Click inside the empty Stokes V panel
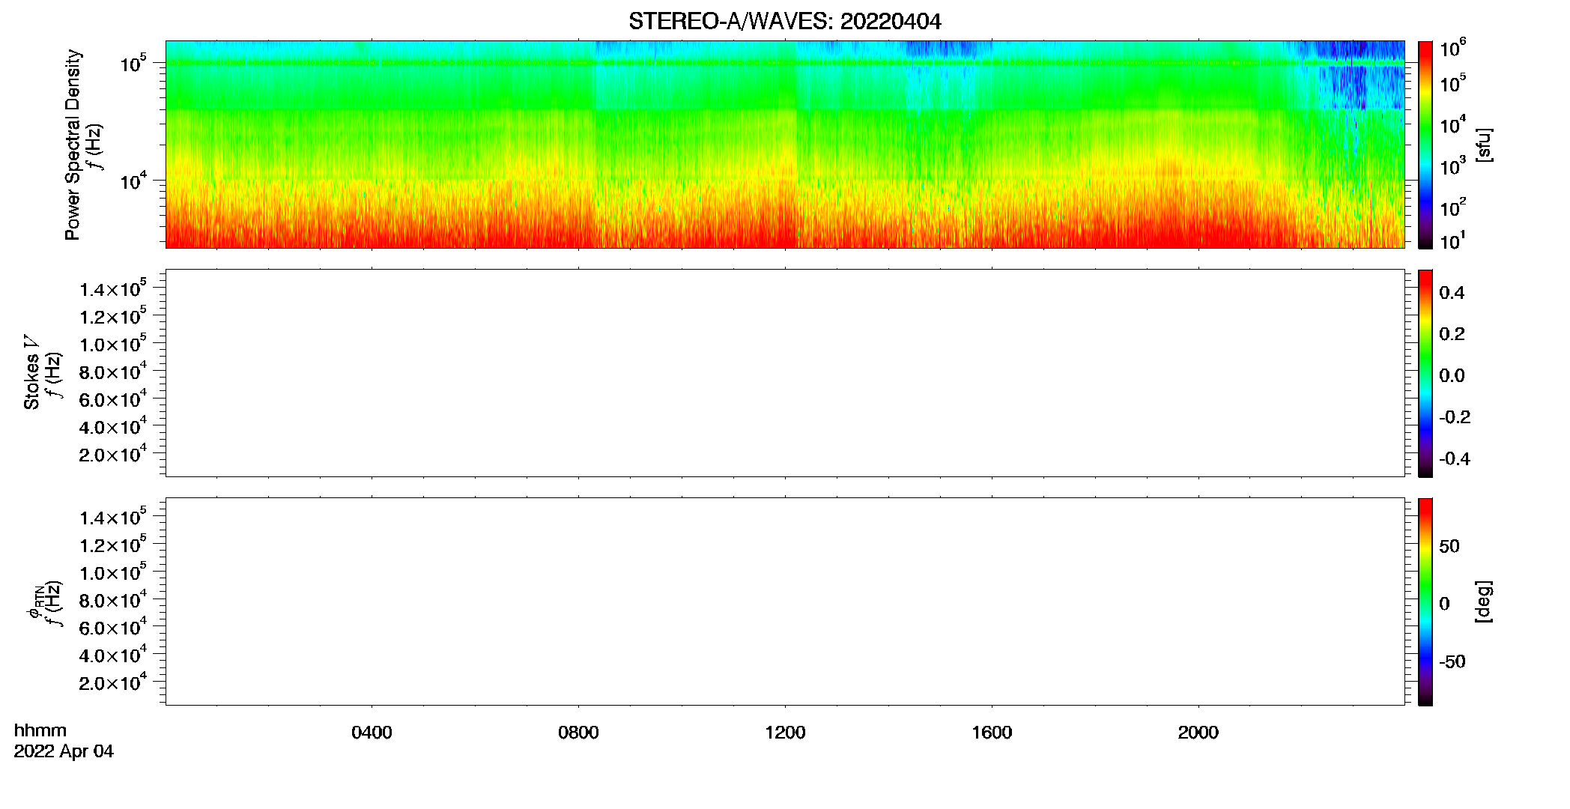Screen dimensions: 1570x809 [785, 373]
